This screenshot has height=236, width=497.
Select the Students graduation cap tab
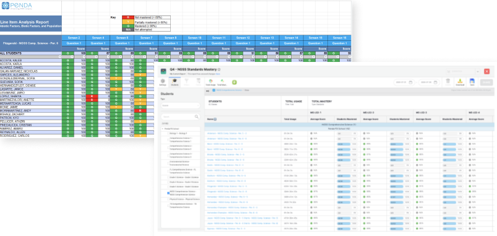pyautogui.click(x=175, y=82)
